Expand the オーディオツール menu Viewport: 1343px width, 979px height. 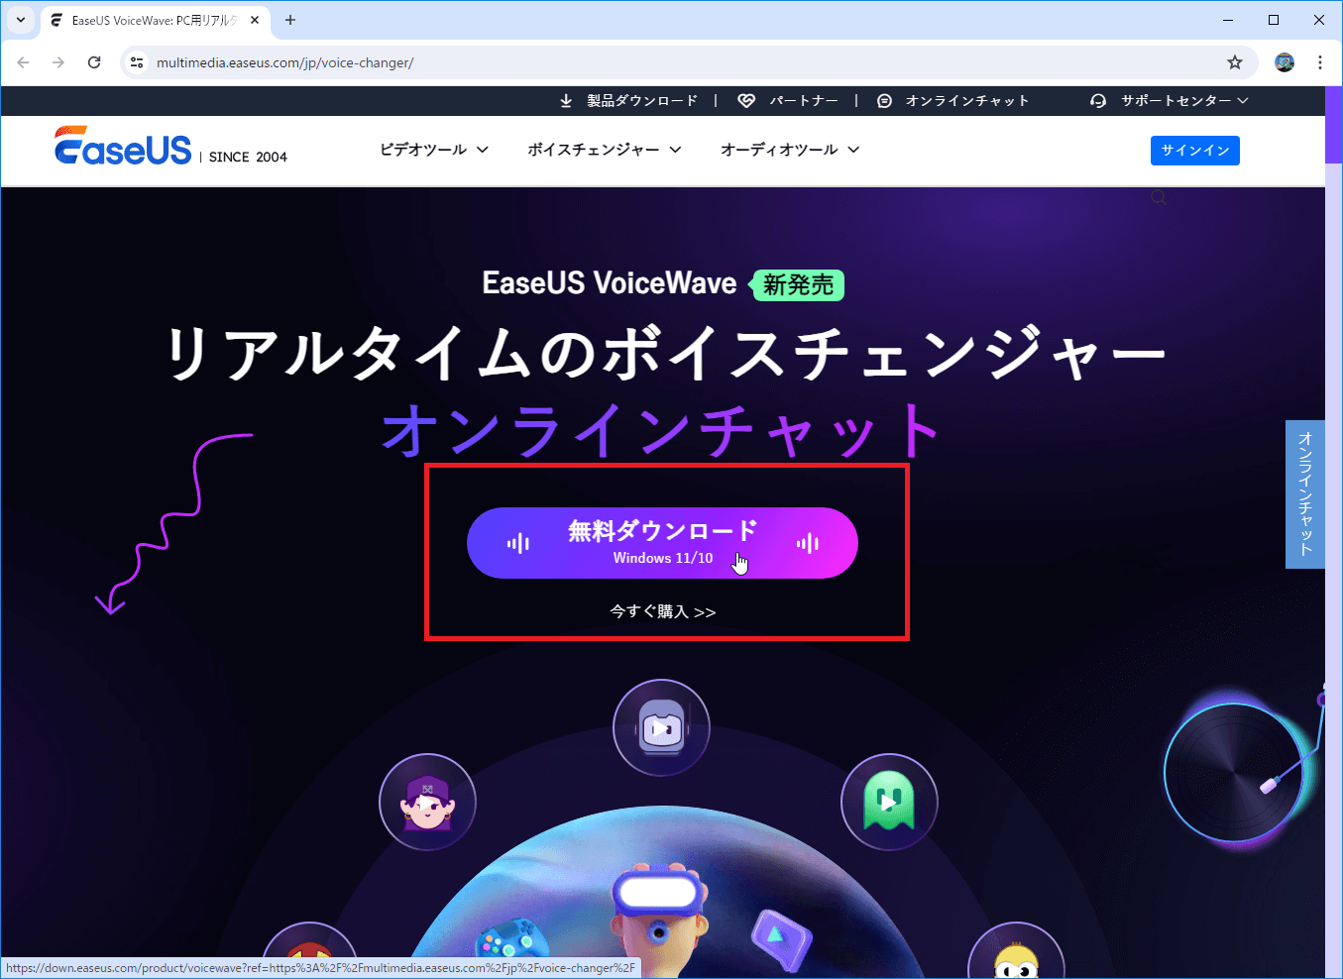coord(789,150)
